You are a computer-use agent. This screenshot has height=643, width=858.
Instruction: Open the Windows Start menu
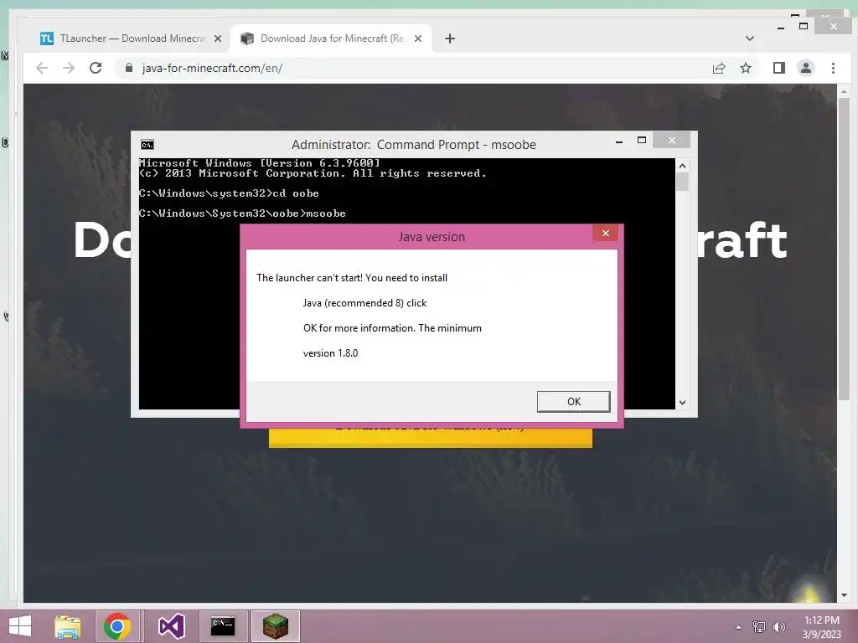tap(20, 626)
